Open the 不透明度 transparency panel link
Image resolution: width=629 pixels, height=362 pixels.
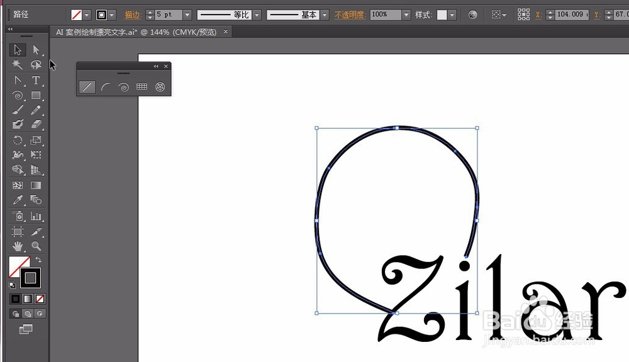coord(350,15)
